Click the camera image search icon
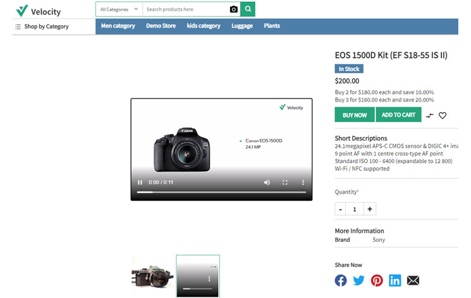The image size is (471, 298). [234, 9]
